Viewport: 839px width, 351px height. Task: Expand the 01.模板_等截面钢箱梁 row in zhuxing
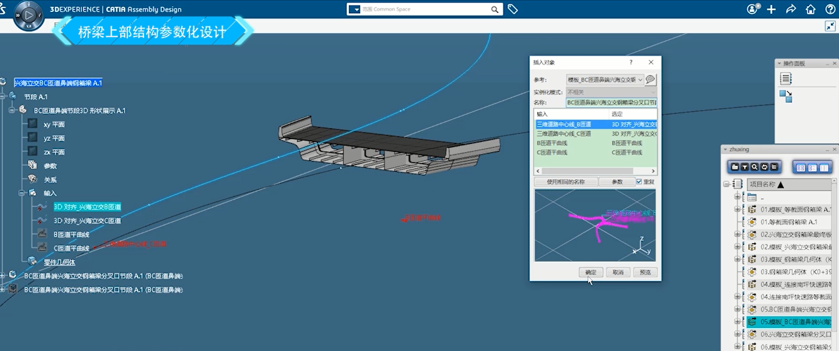pos(737,209)
